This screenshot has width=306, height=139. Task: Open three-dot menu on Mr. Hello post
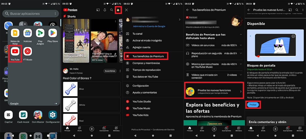point(120,71)
